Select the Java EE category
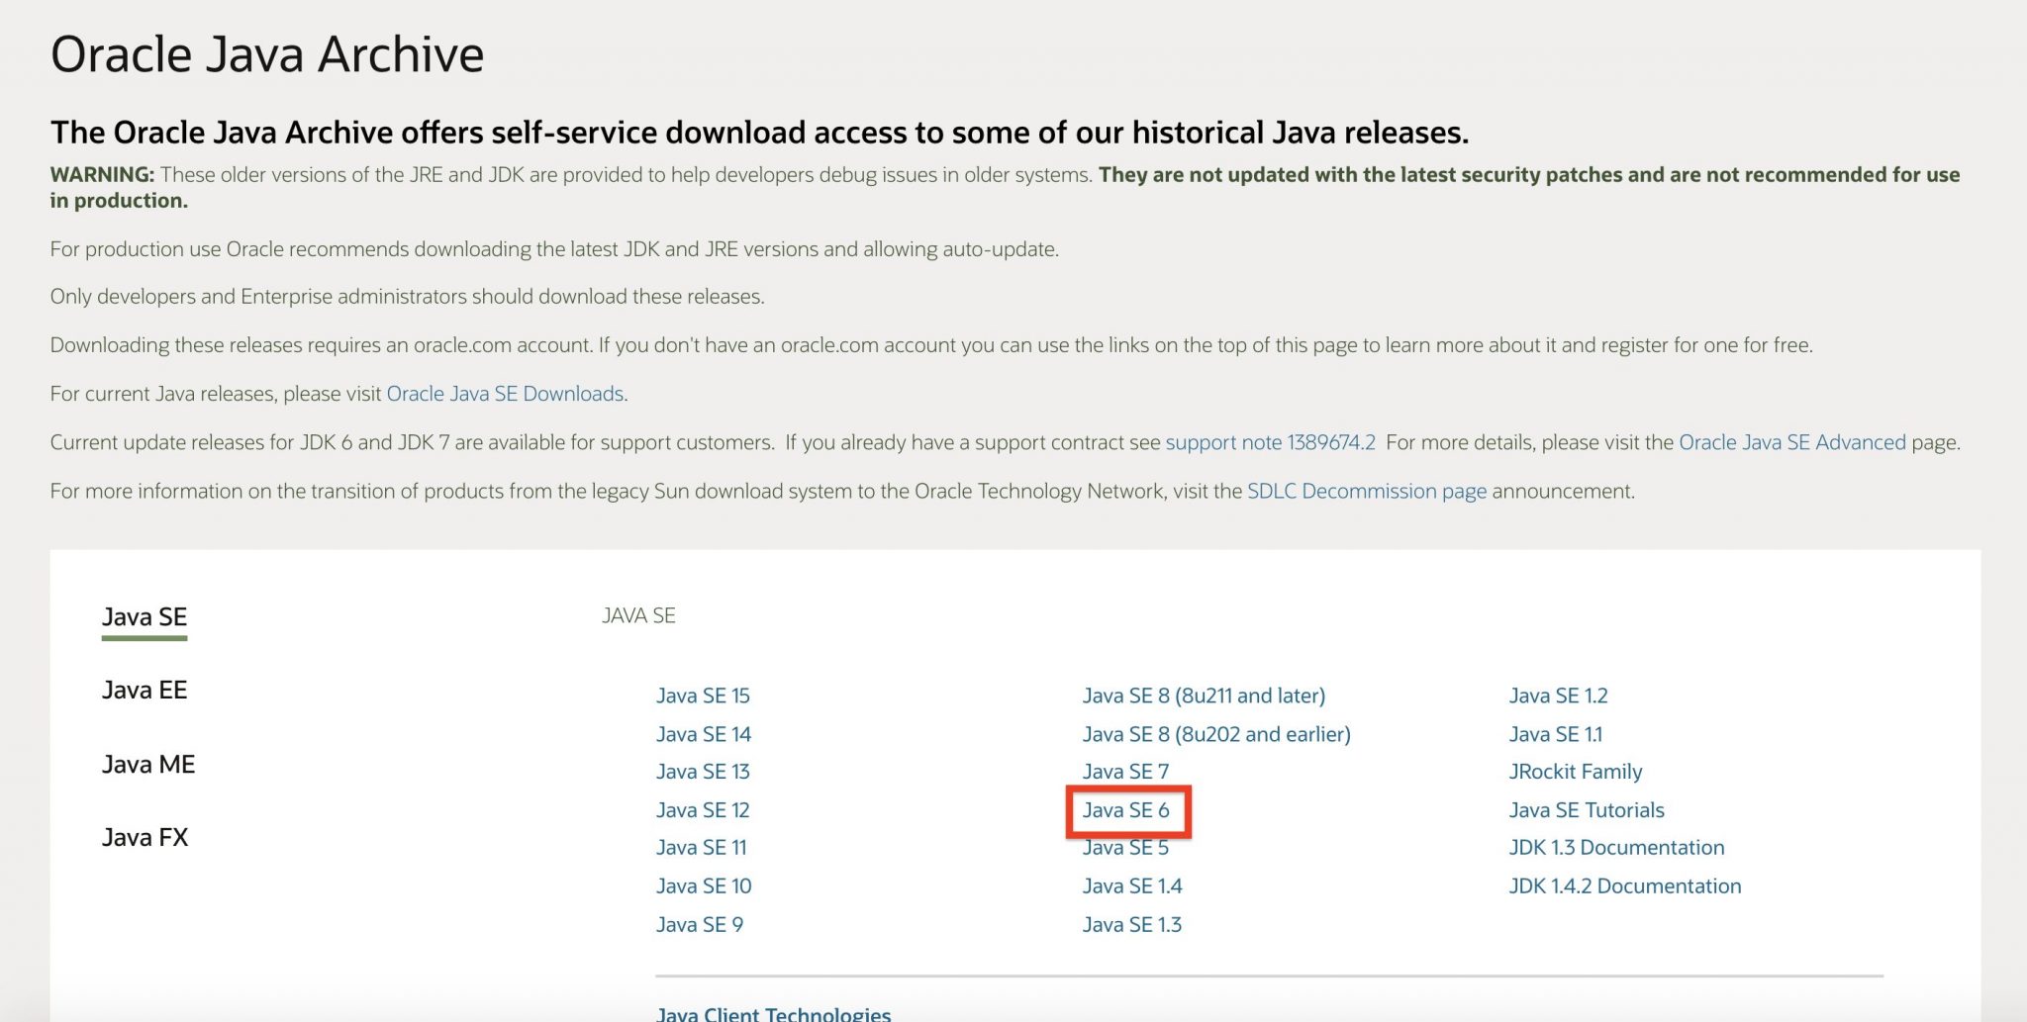The image size is (2027, 1022). (144, 690)
